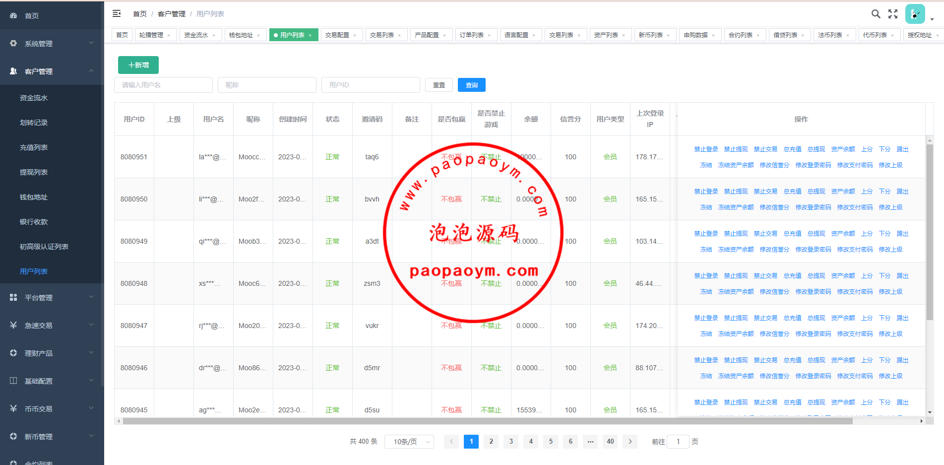This screenshot has width=944, height=465.
Task: Click the horizontal table scrollbar
Action: click(x=488, y=421)
